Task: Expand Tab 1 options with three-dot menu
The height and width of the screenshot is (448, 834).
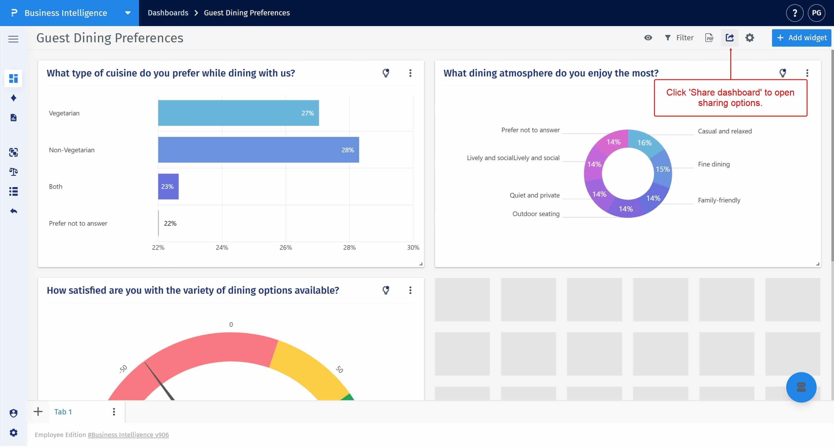Action: [x=114, y=412]
